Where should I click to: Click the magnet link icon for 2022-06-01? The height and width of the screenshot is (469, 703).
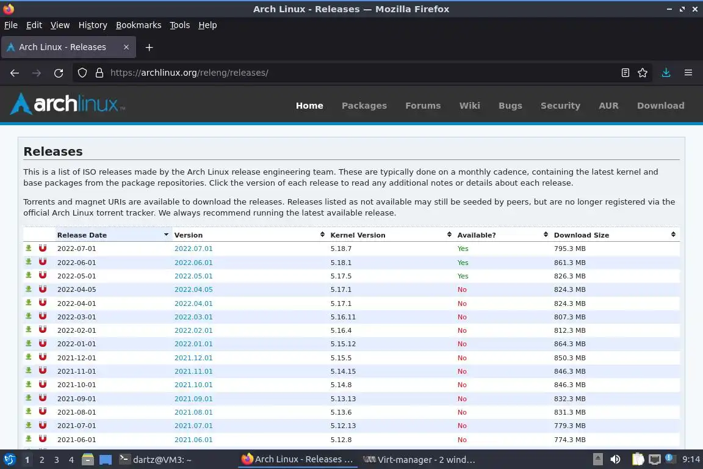click(43, 261)
